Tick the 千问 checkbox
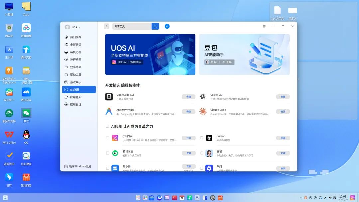This screenshot has height=202, width=359. pyautogui.click(x=201, y=168)
